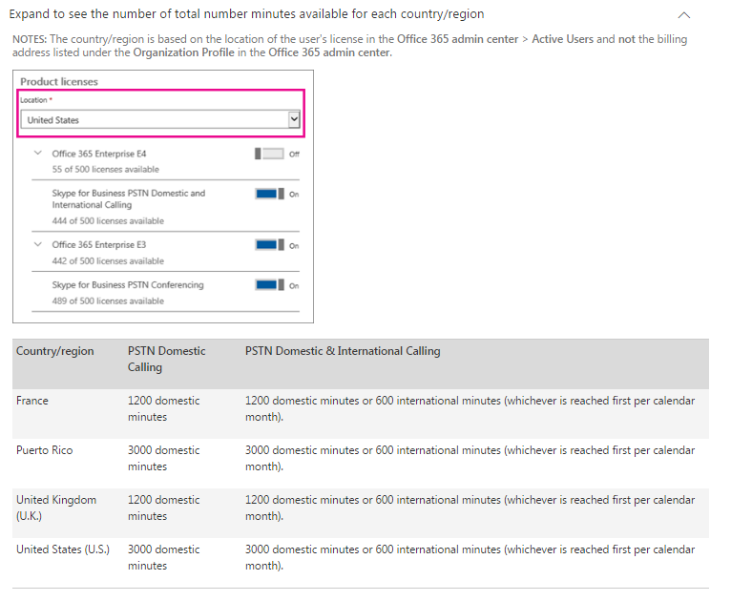The width and height of the screenshot is (752, 601).
Task: Select the 'Skype for Business PSTN Conferencing' license name
Action: [128, 285]
